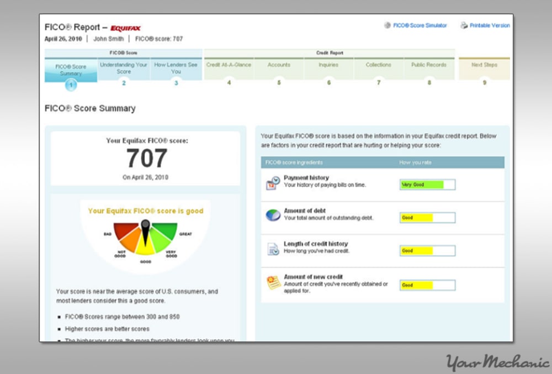Viewport: 552px width, 374px height.
Task: Click the Payment history Very Good rating bar
Action: 427,185
